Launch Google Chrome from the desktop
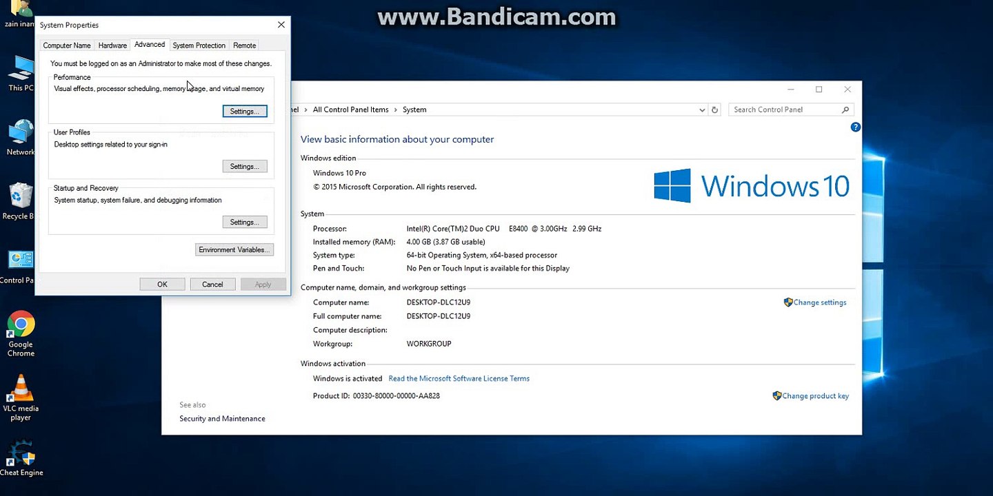The width and height of the screenshot is (993, 496). [x=21, y=334]
